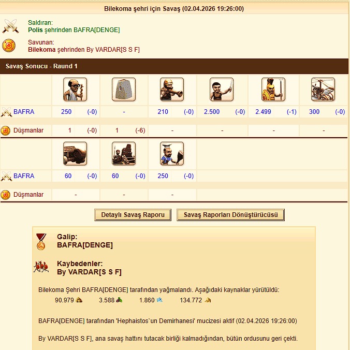The height and width of the screenshot is (350, 350).
Task: Click the red shield defender icon at the top
Action: (9, 46)
